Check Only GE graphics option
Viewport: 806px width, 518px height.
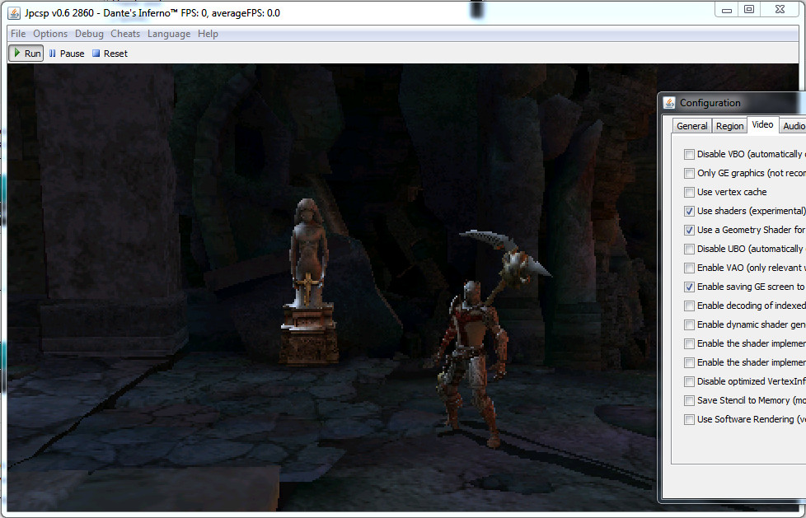tap(689, 173)
